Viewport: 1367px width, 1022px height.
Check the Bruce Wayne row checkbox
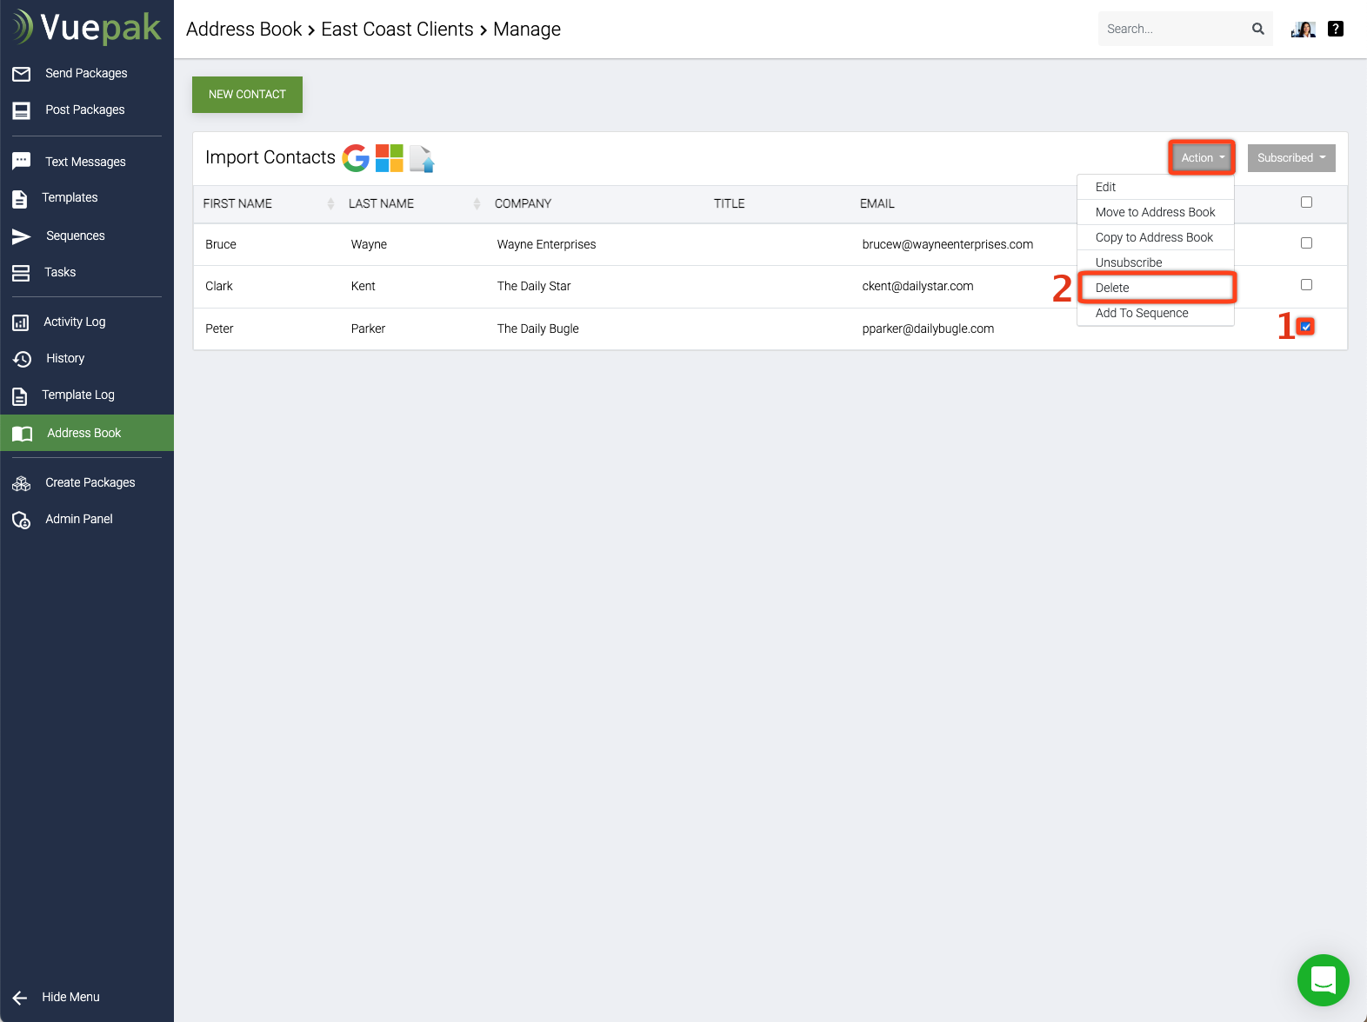pos(1306,243)
